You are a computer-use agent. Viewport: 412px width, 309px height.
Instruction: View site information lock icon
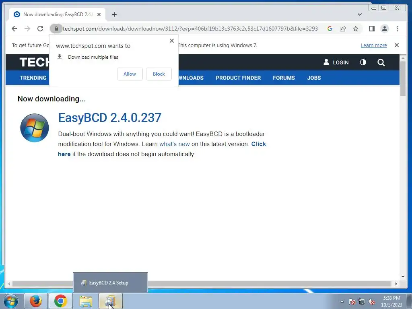coord(56,29)
